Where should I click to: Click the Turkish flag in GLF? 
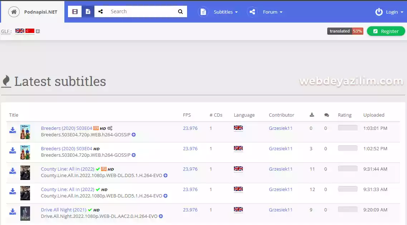pyautogui.click(x=30, y=31)
